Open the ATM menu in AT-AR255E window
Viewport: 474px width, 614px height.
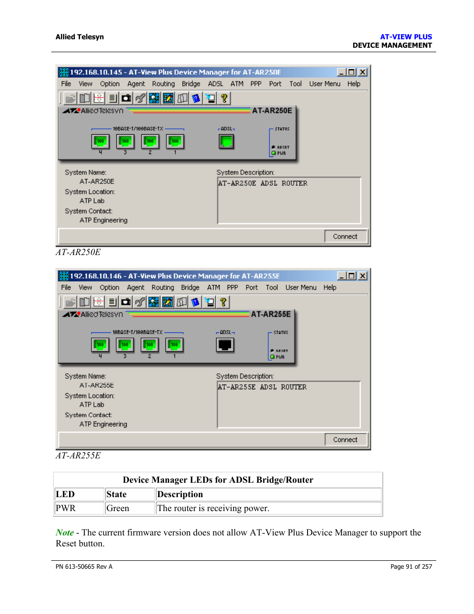coord(214,288)
